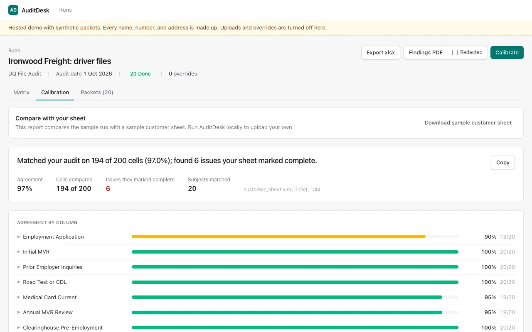Expand the Road Test or CDL row

point(266,282)
